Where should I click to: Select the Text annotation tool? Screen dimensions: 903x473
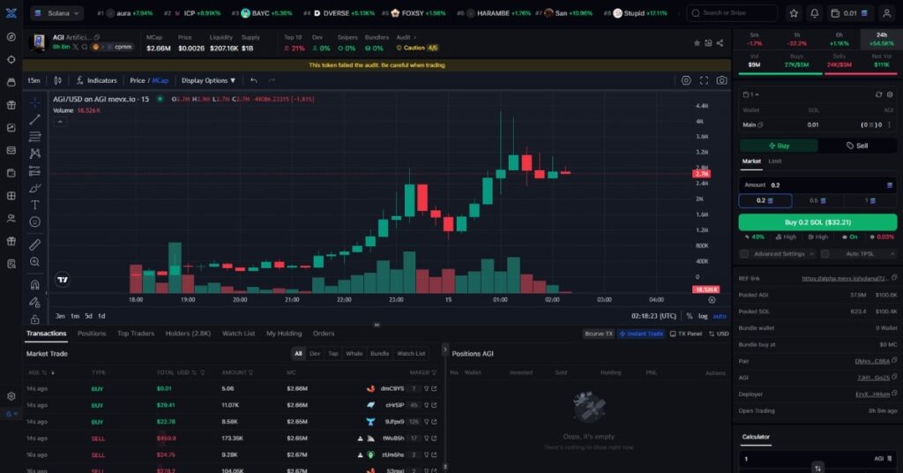tap(35, 205)
